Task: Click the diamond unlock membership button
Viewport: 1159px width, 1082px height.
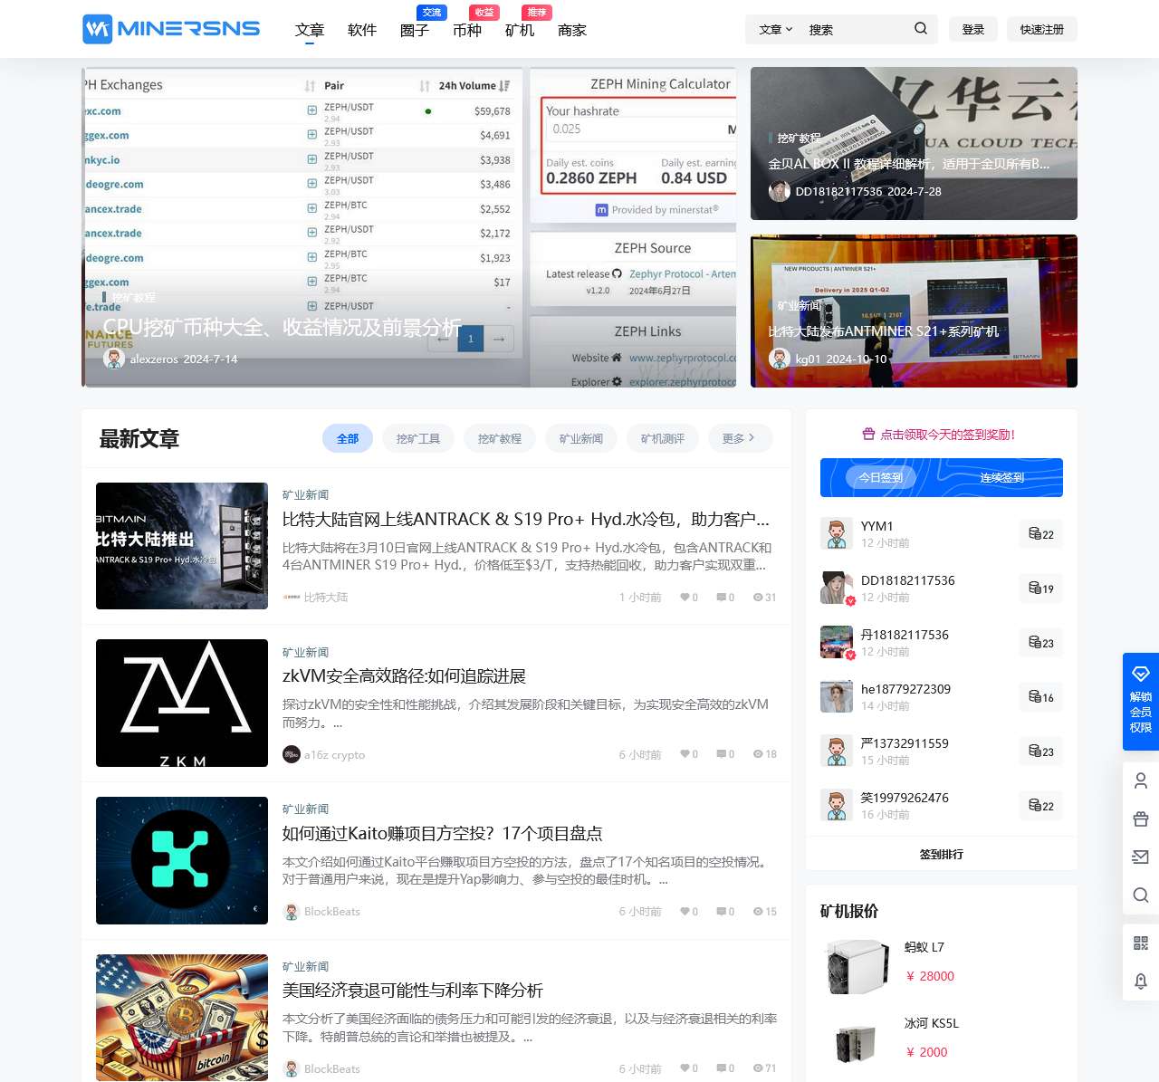Action: 1141,702
